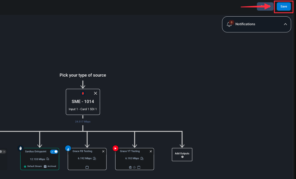Click the clock icon on Grace YT Testing

coord(134,167)
